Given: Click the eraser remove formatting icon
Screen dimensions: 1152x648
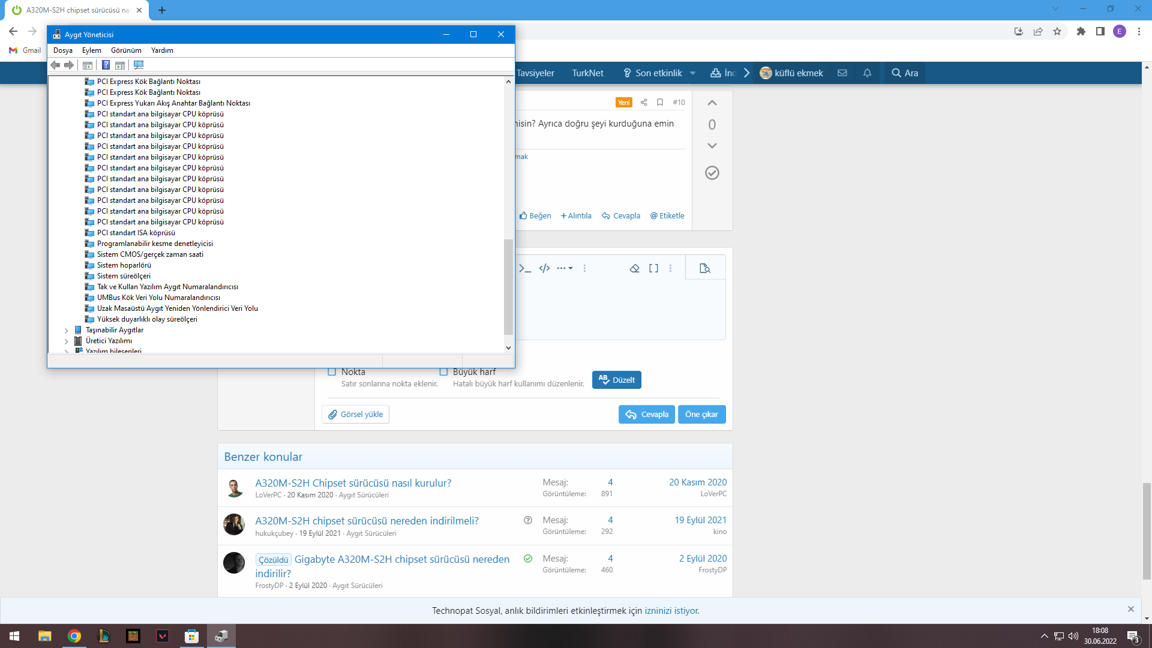Looking at the screenshot, I should click(x=634, y=268).
